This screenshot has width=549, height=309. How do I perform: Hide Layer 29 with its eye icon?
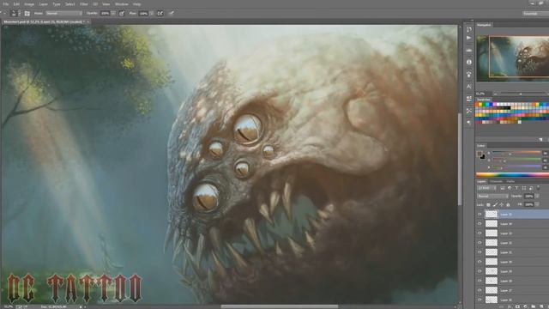point(480,271)
